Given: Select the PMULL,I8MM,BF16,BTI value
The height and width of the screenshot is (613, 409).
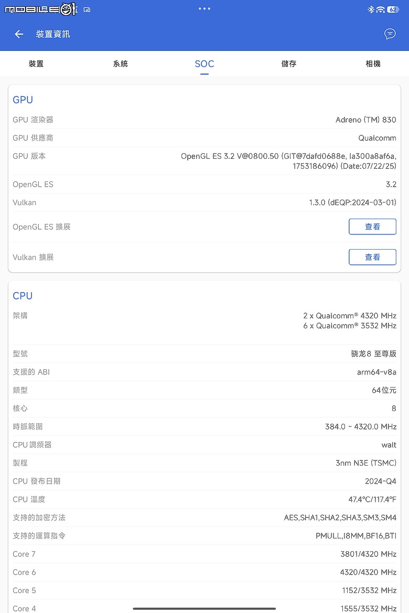Looking at the screenshot, I should pos(356,536).
